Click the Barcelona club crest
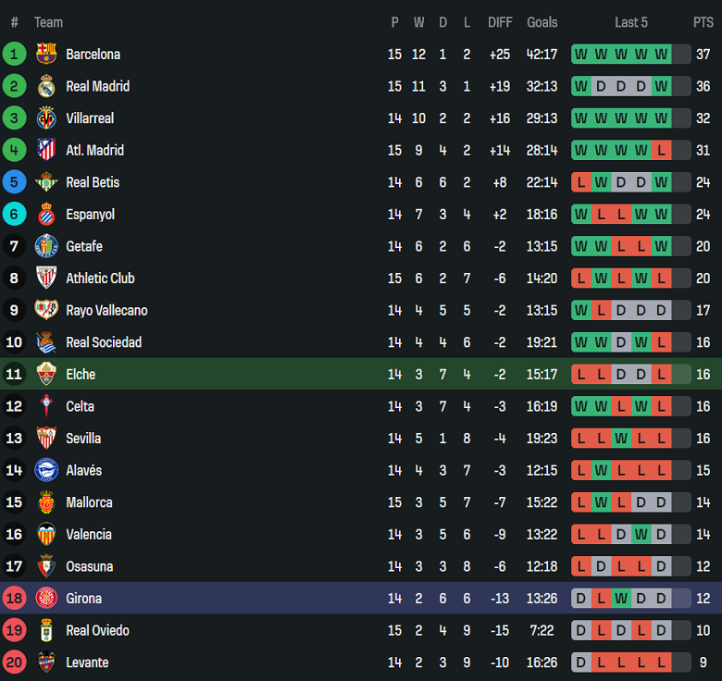This screenshot has width=722, height=681. (x=46, y=55)
